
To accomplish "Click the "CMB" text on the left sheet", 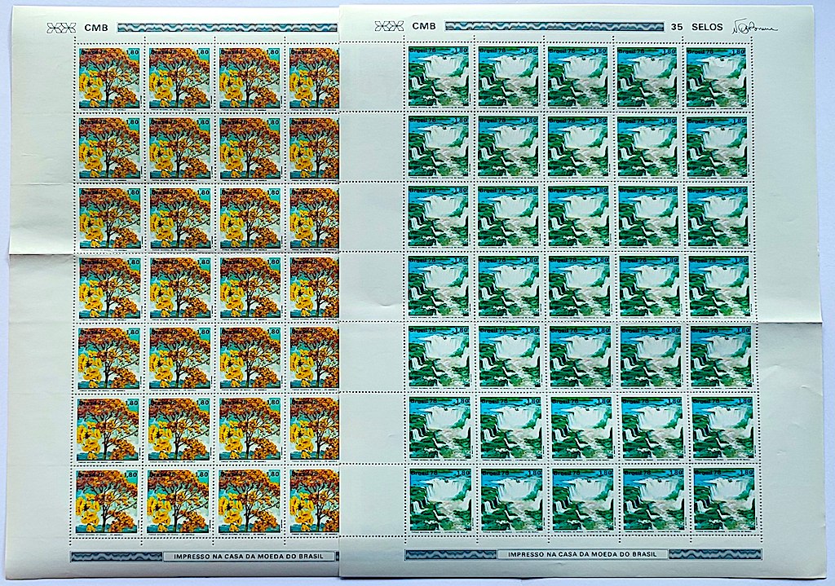I will point(94,29).
